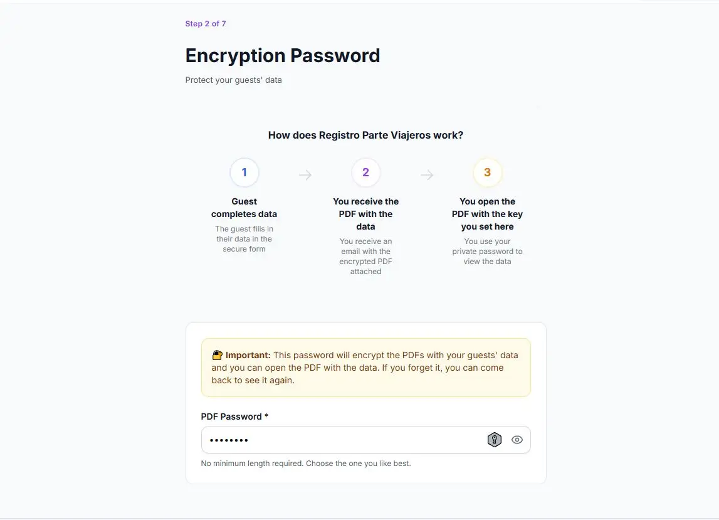Focus the PDF Password input field

click(x=339, y=440)
